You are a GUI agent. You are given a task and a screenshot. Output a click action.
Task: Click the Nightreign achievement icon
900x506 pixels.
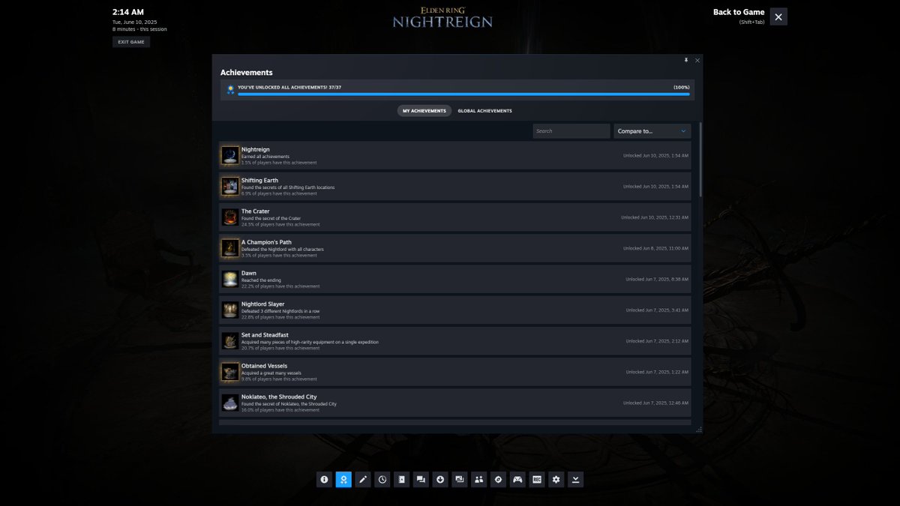(x=230, y=155)
